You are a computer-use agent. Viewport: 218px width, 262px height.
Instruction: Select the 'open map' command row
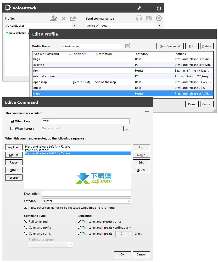123,82
